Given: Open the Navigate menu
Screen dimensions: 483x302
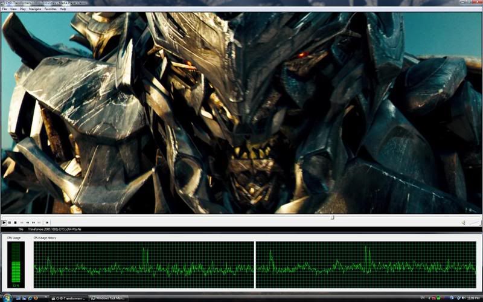Looking at the screenshot, I should click(35, 9).
